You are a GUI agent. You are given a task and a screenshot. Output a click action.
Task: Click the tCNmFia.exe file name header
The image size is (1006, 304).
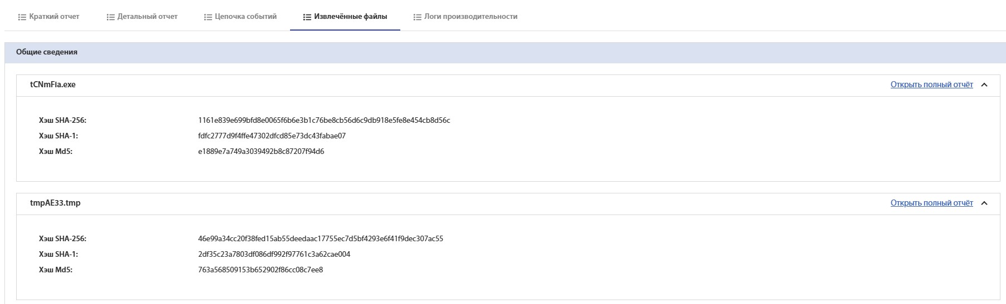pos(53,85)
